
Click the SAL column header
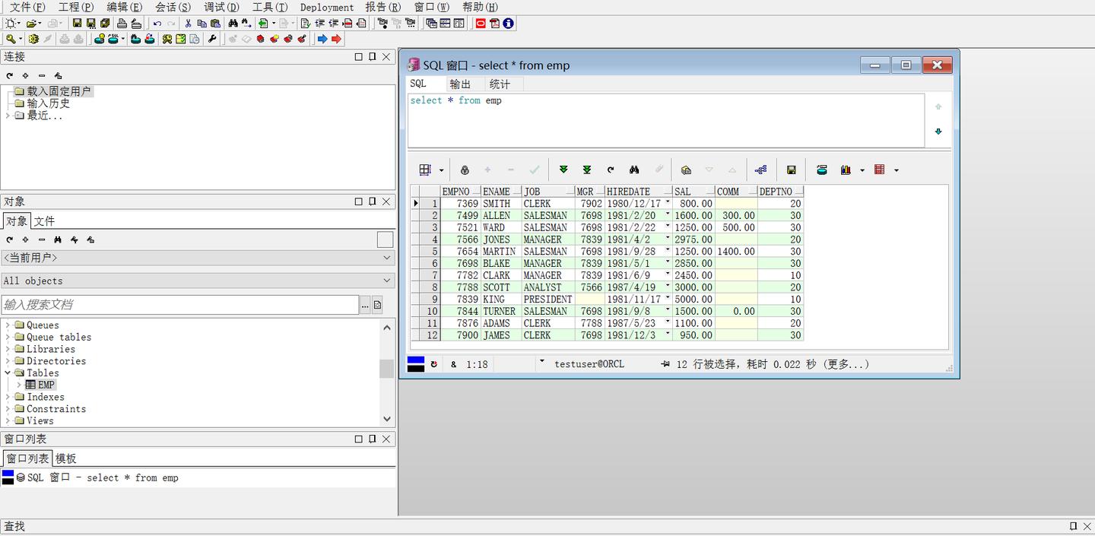click(693, 192)
